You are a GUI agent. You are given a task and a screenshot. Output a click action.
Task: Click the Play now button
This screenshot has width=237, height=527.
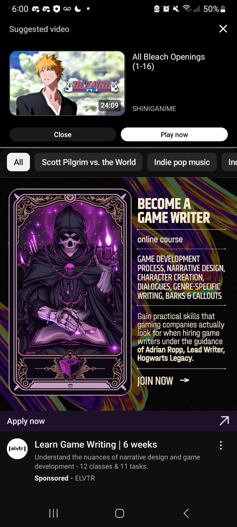tap(174, 134)
